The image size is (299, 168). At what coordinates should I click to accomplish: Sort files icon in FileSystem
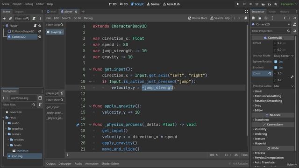pos(40,105)
